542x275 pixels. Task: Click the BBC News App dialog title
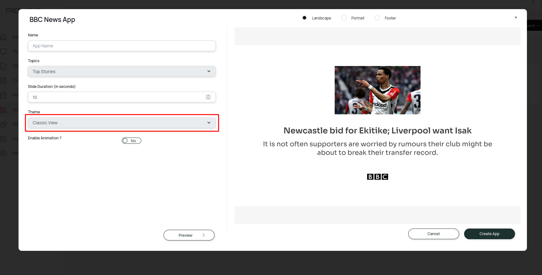pyautogui.click(x=52, y=19)
